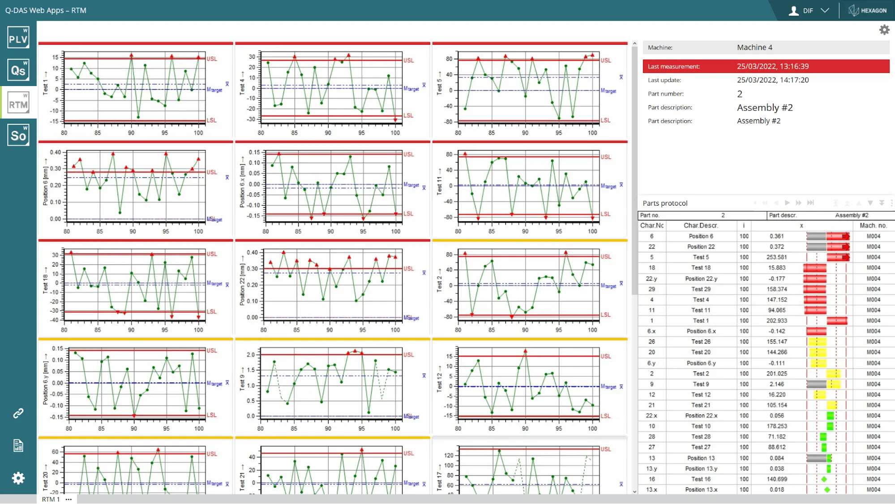Image resolution: width=895 pixels, height=504 pixels.
Task: Select the Test 12 control chart
Action: point(530,388)
